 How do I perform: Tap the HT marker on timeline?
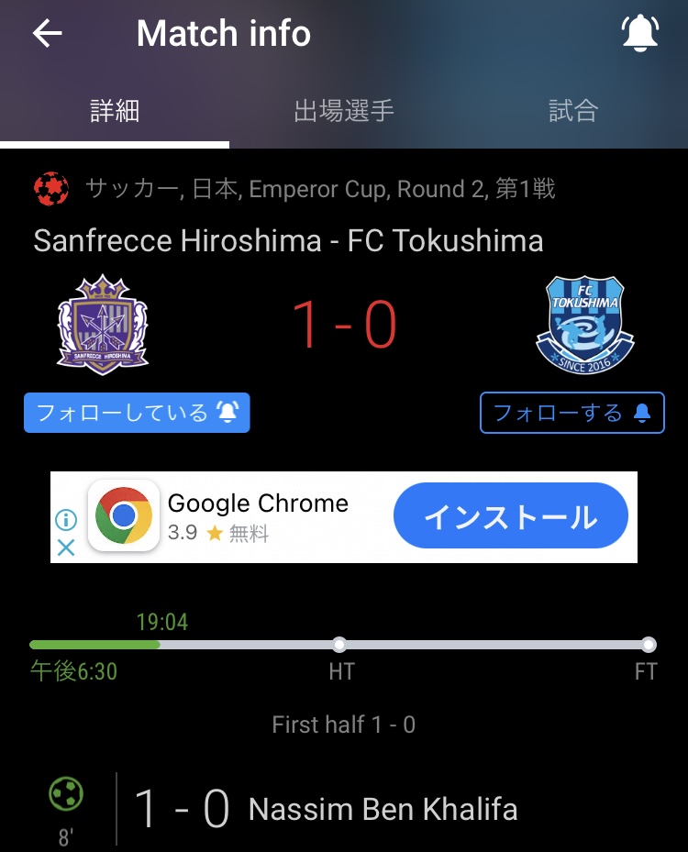(339, 645)
